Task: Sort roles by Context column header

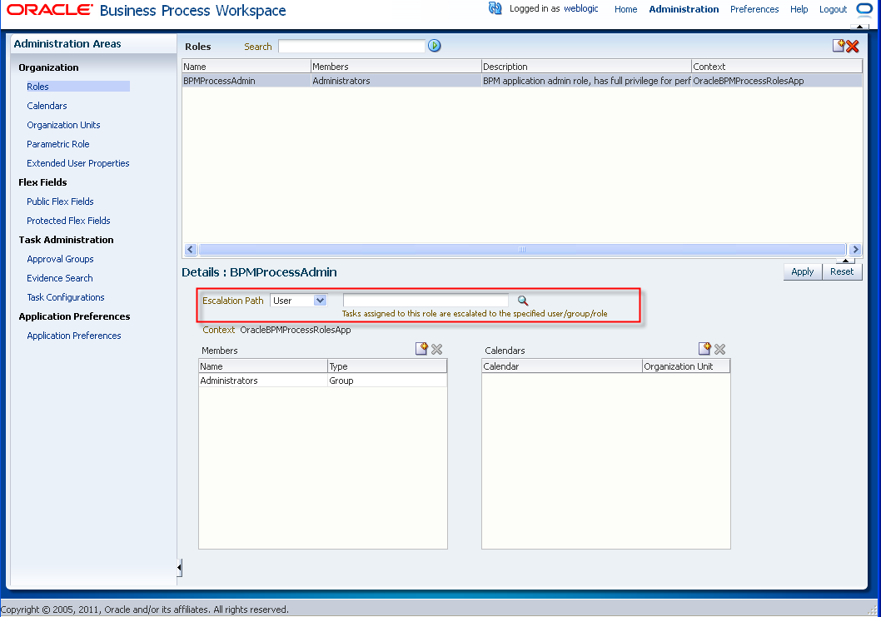Action: tap(777, 67)
